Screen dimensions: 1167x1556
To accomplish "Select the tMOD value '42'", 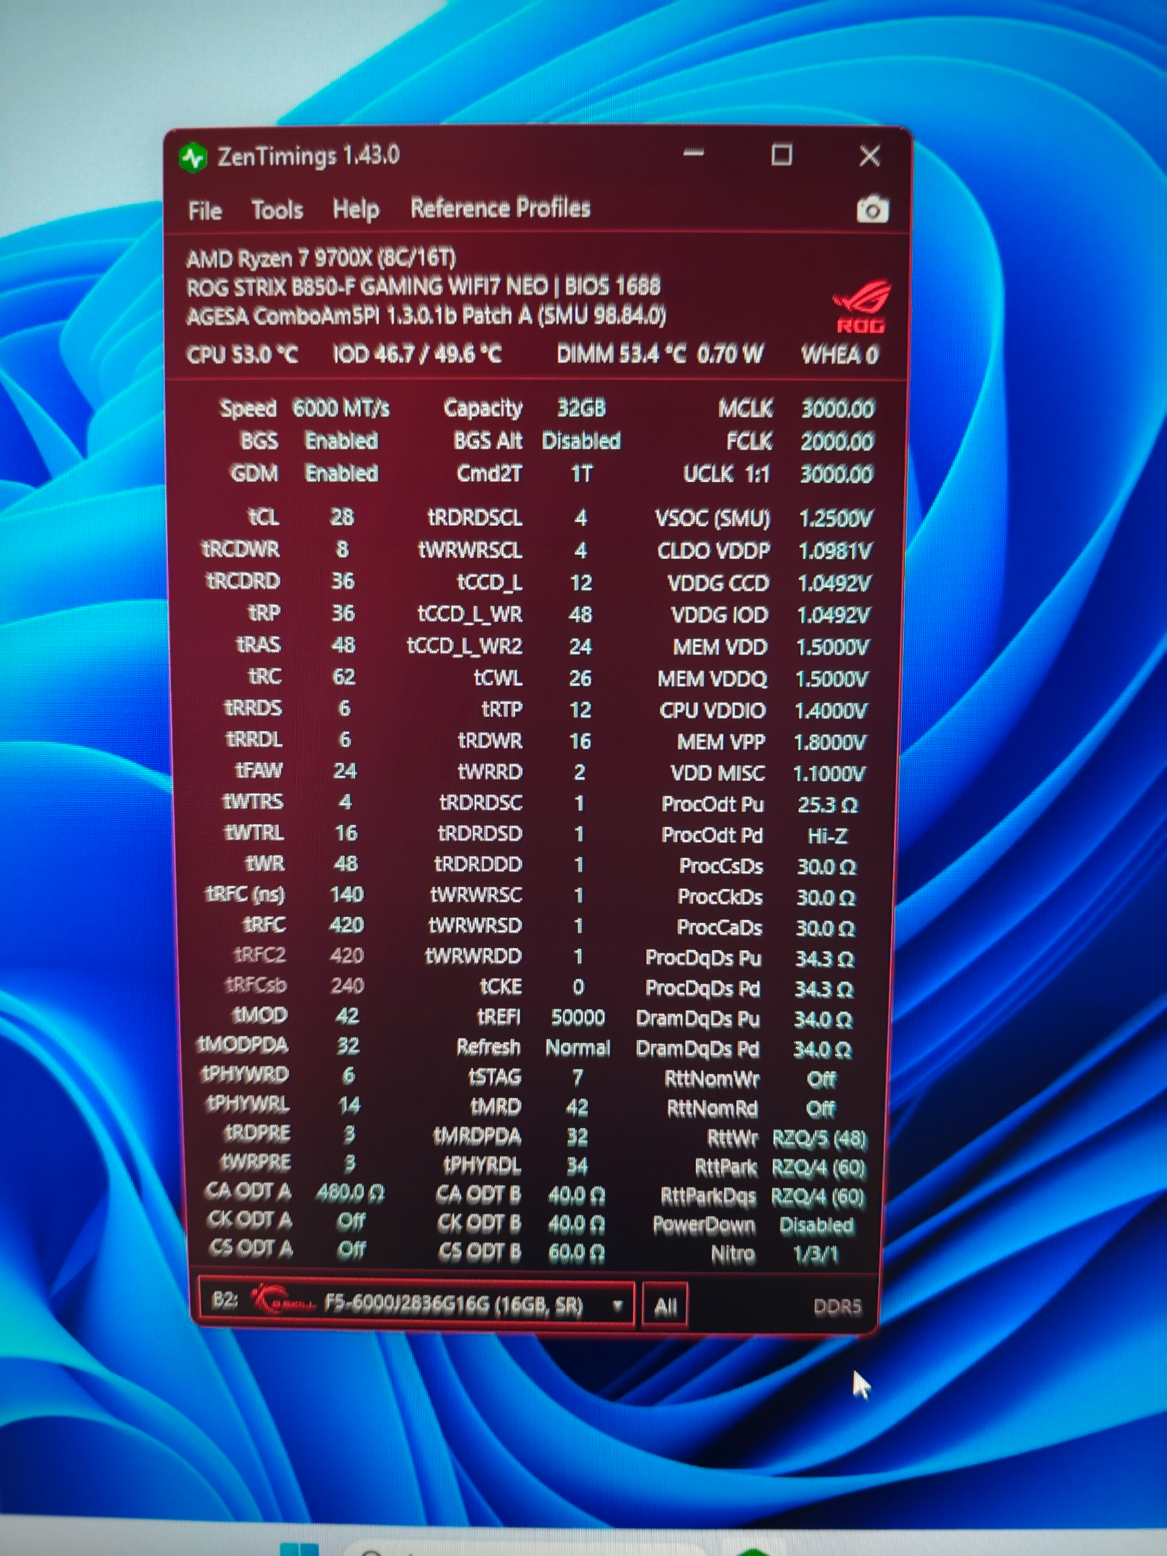I will pyautogui.click(x=347, y=1016).
